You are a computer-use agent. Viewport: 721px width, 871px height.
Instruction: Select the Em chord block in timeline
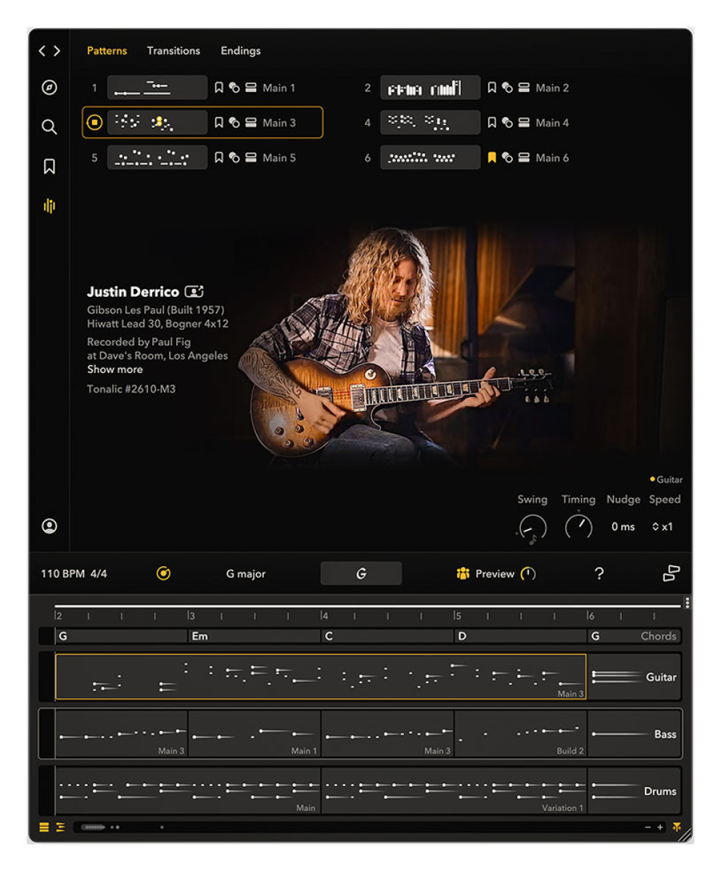click(x=254, y=636)
